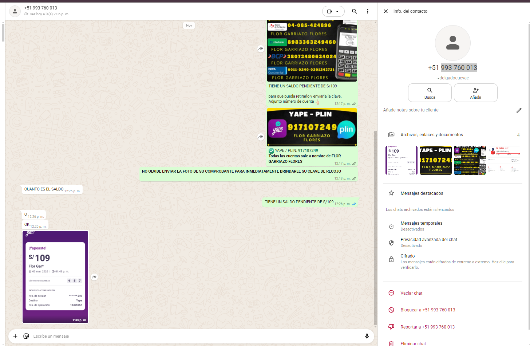Select Vaciar chat option
Viewport: 530px width, 346px height.
click(411, 293)
